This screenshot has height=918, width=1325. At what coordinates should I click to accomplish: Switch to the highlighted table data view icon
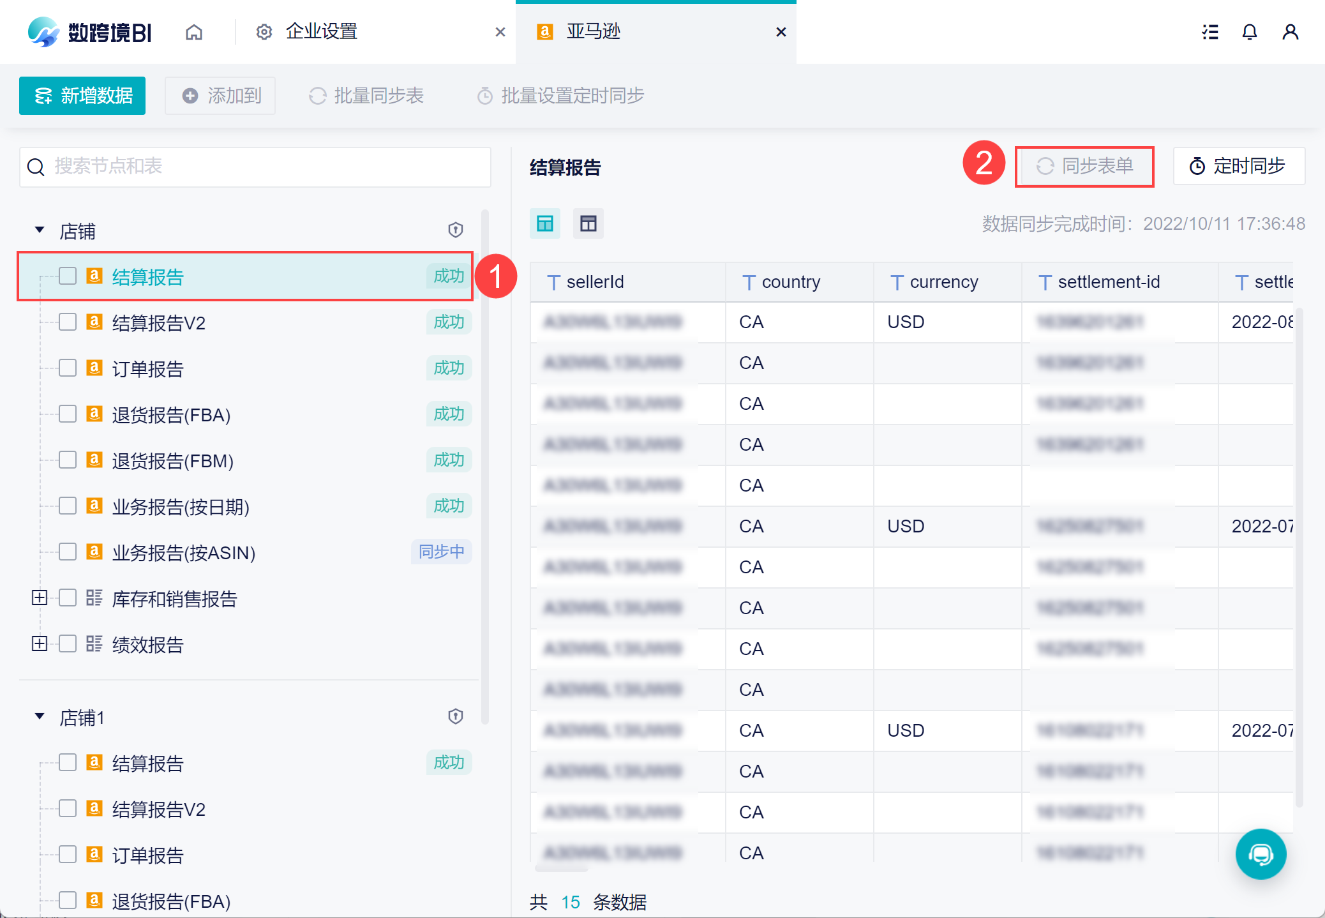coord(545,223)
